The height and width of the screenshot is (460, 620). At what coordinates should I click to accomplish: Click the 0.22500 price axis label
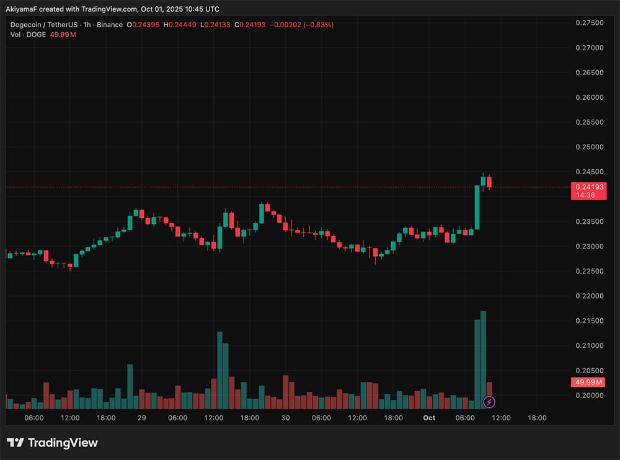click(590, 271)
